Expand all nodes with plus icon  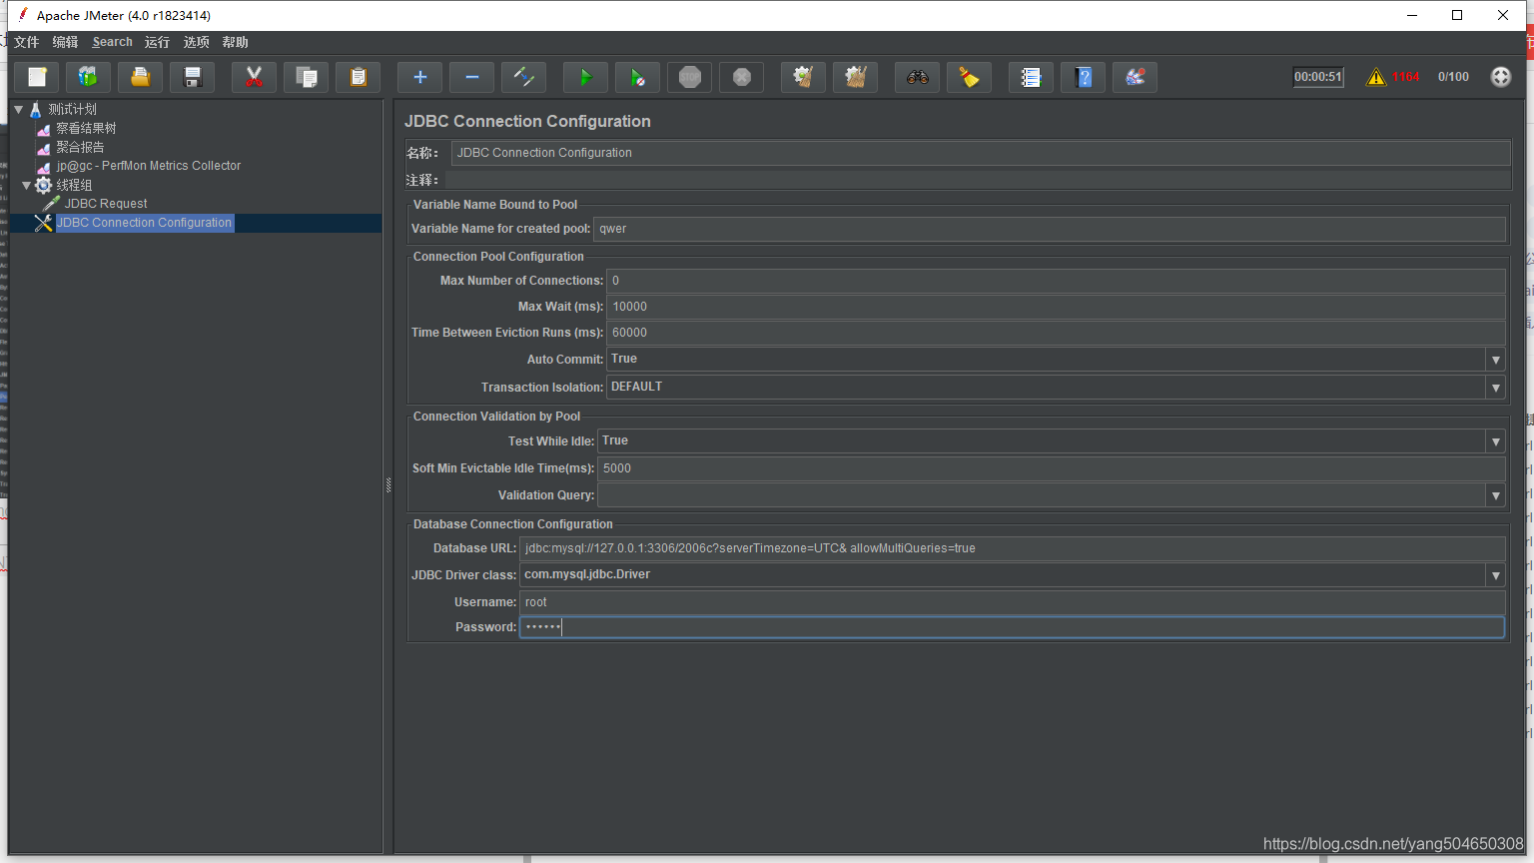pos(420,77)
